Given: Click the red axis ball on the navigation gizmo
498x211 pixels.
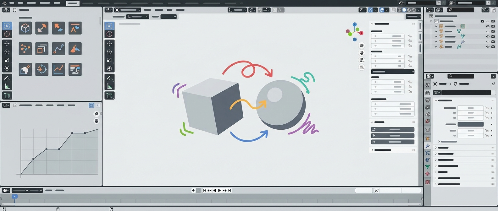Looking at the screenshot, I should pyautogui.click(x=361, y=33).
